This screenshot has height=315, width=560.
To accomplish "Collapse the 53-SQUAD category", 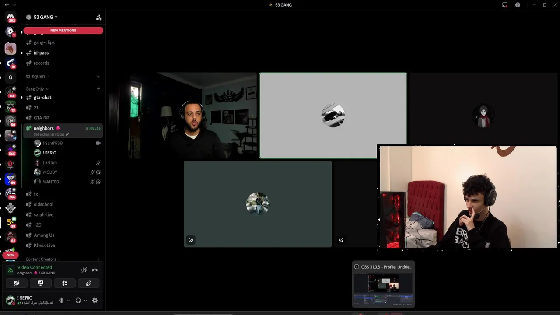I will (37, 77).
